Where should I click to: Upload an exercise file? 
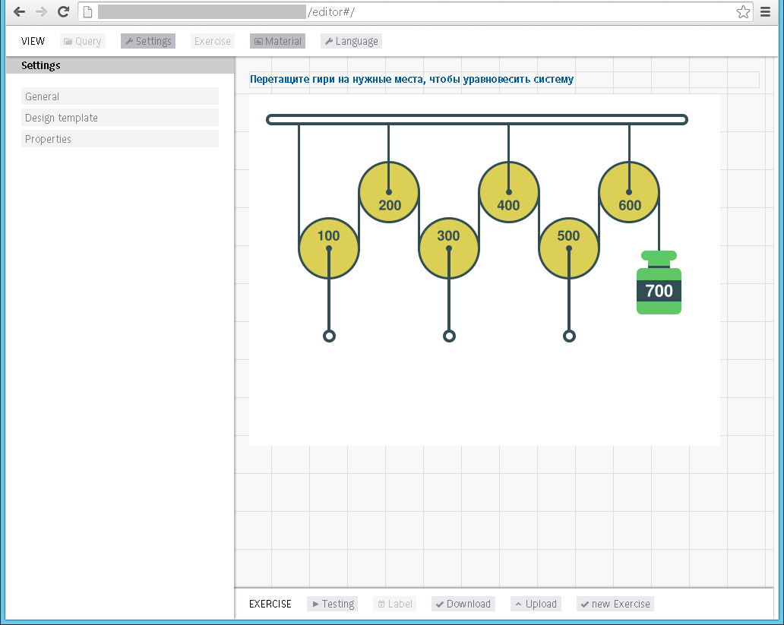click(536, 604)
